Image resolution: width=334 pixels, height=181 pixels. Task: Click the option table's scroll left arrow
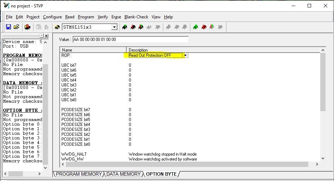tap(63, 164)
